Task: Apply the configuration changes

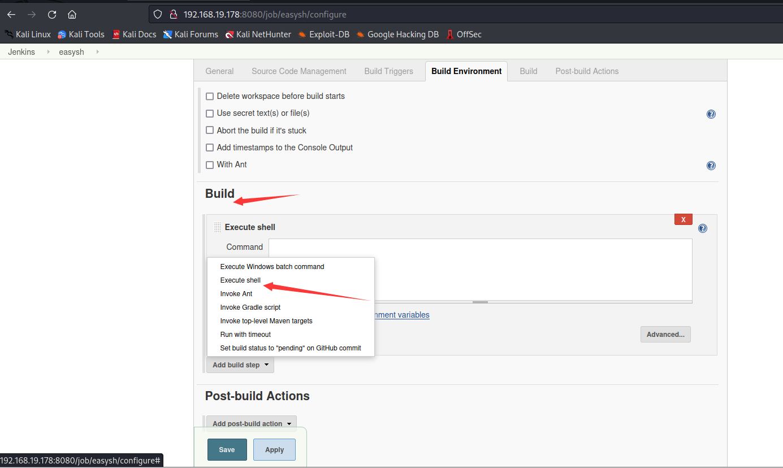Action: [274, 450]
